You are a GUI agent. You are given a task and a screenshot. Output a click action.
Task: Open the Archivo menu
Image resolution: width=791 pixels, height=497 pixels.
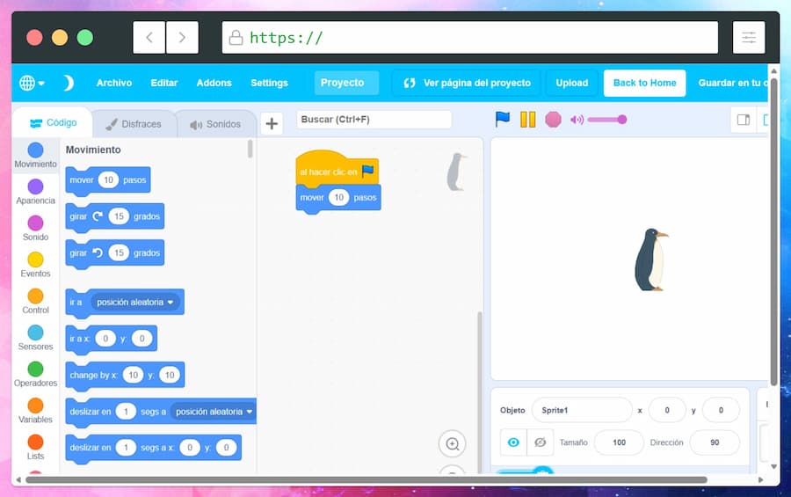pyautogui.click(x=114, y=83)
